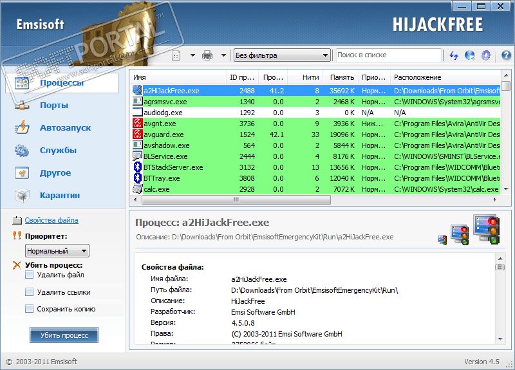Click the help question mark icon

(x=506, y=55)
